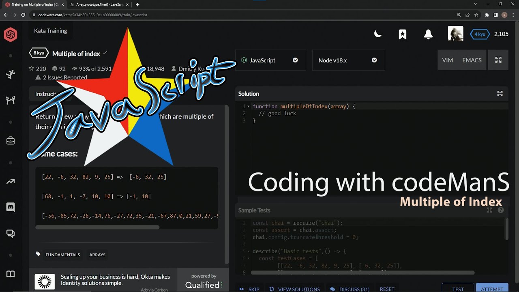Open the Codewars home logo
The height and width of the screenshot is (292, 519).
click(x=11, y=34)
